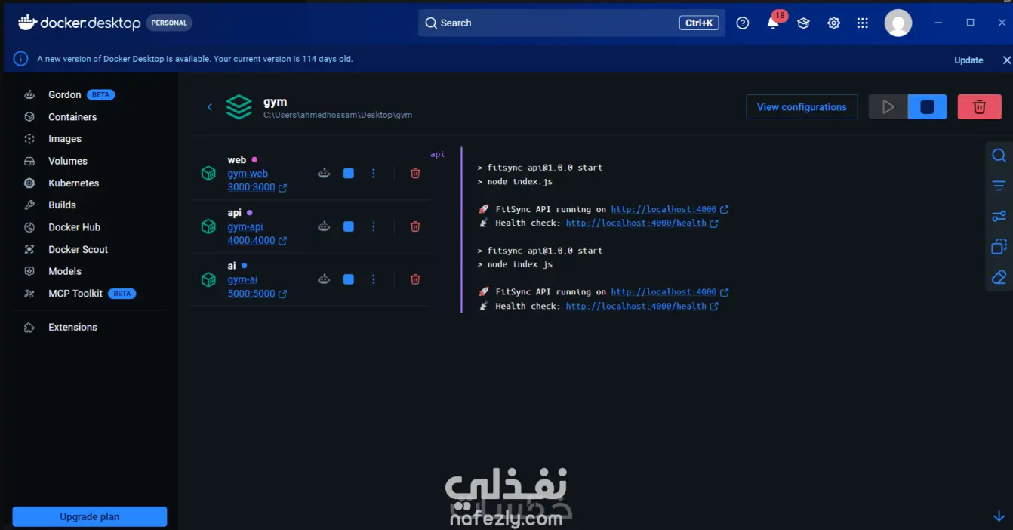The width and height of the screenshot is (1013, 530).
Task: Open log display options sliders icon
Action: point(999,217)
